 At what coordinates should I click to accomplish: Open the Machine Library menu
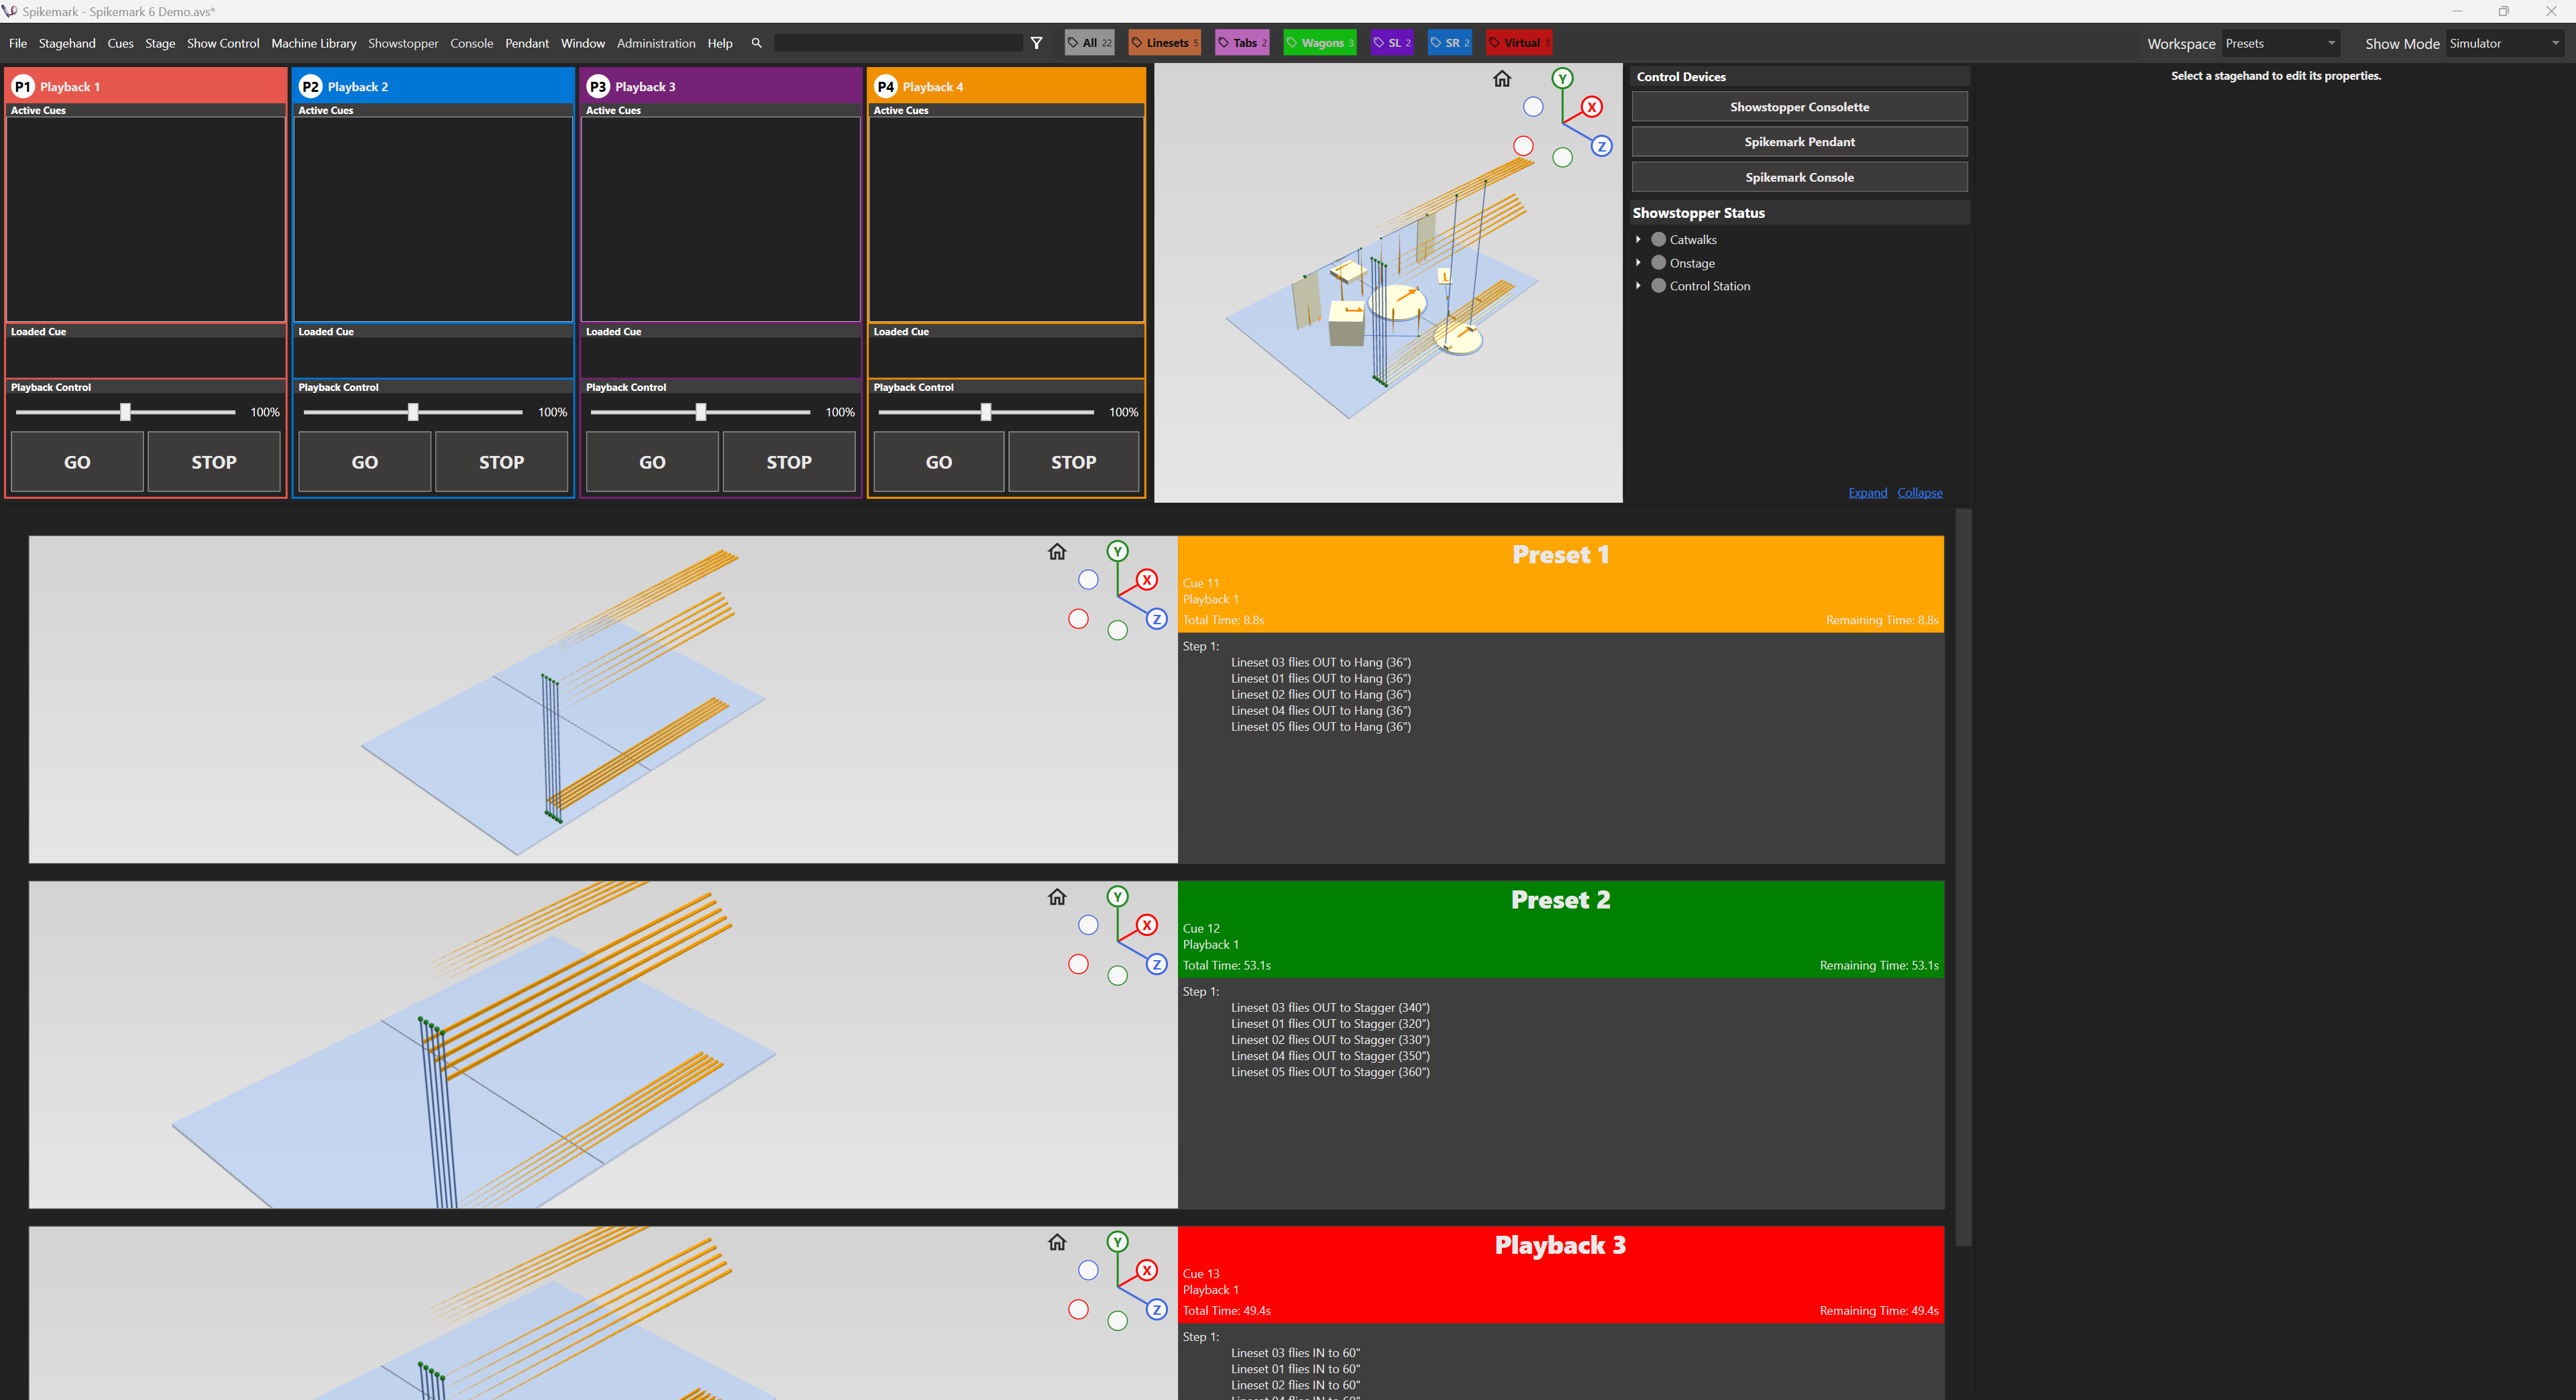coord(313,43)
